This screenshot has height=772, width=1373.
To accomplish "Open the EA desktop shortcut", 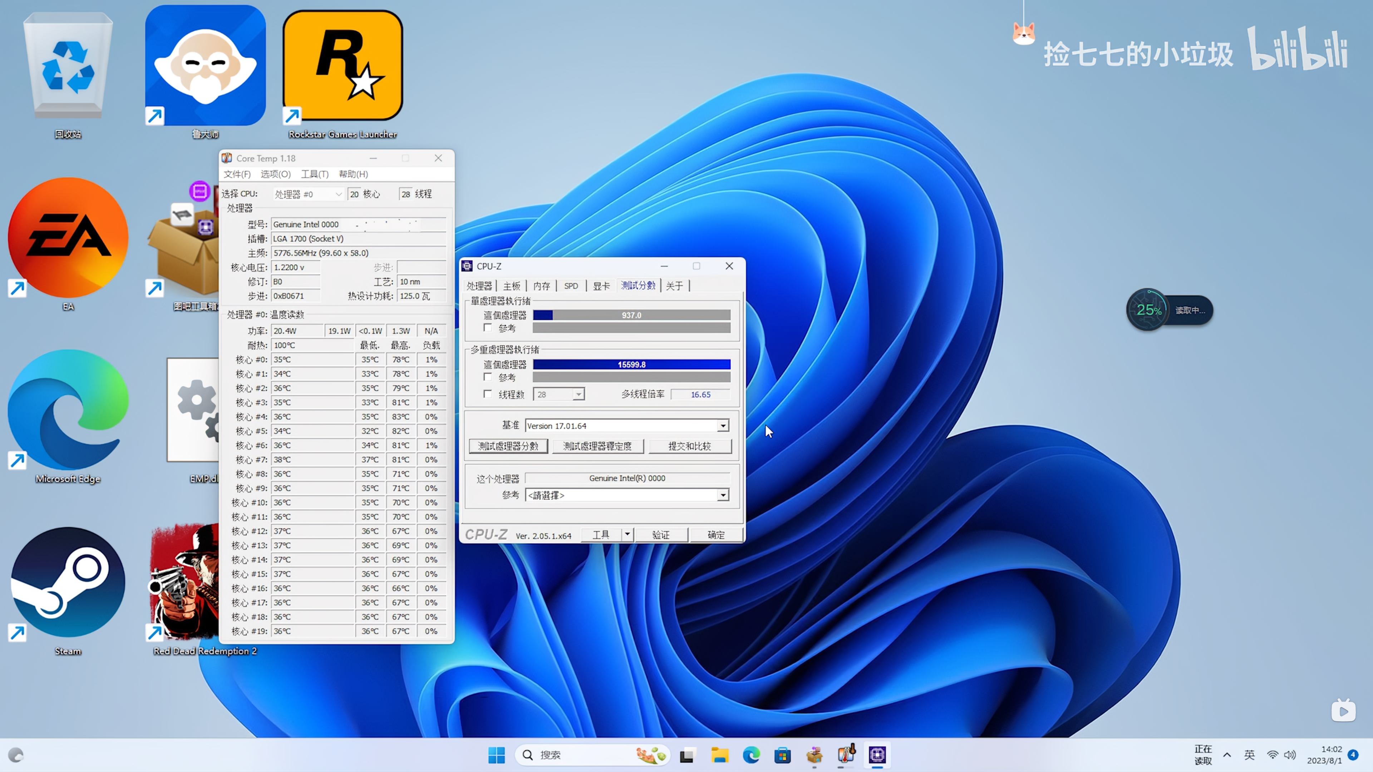I will pyautogui.click(x=68, y=238).
